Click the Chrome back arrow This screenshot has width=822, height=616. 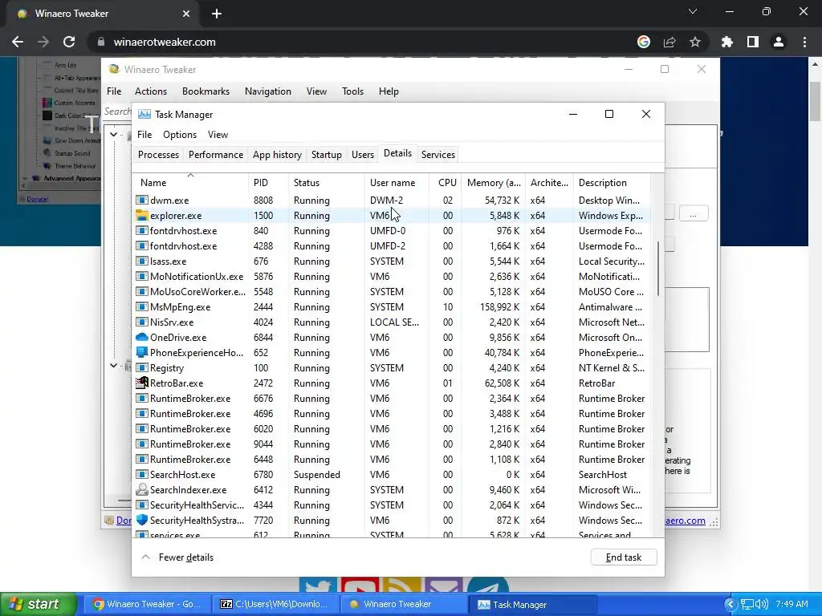18,42
